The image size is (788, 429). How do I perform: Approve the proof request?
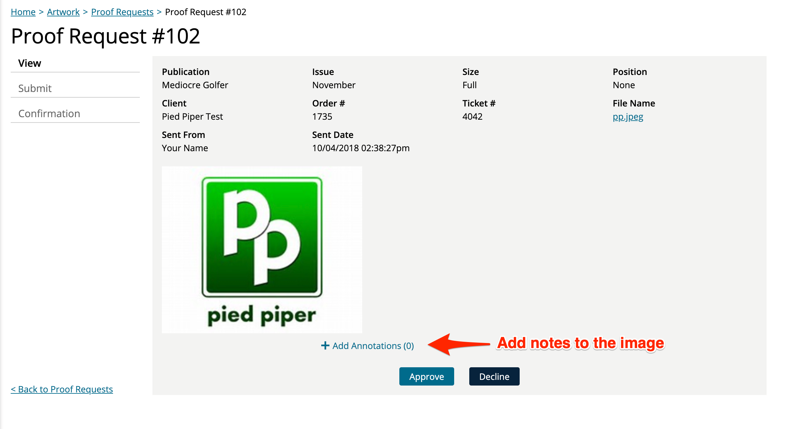(x=426, y=376)
